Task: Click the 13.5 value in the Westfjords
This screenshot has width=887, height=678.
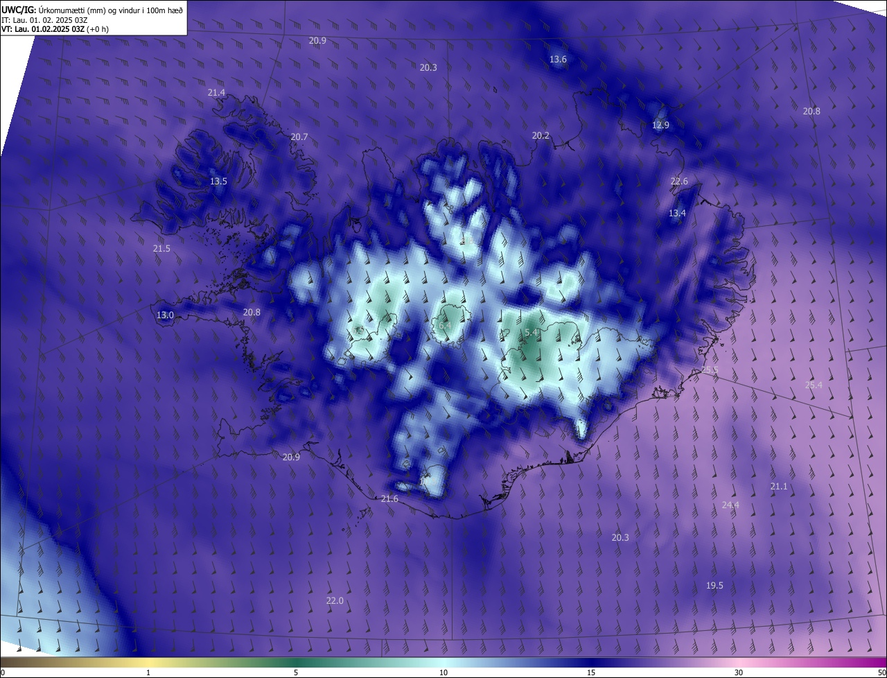Action: pyautogui.click(x=218, y=182)
